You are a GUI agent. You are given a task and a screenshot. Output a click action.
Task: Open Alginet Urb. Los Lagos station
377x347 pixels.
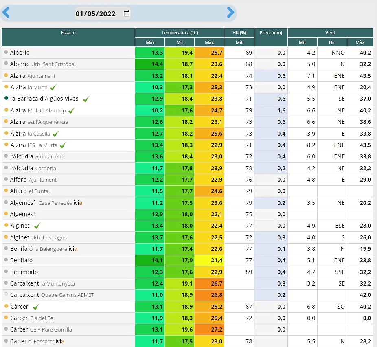click(x=38, y=237)
